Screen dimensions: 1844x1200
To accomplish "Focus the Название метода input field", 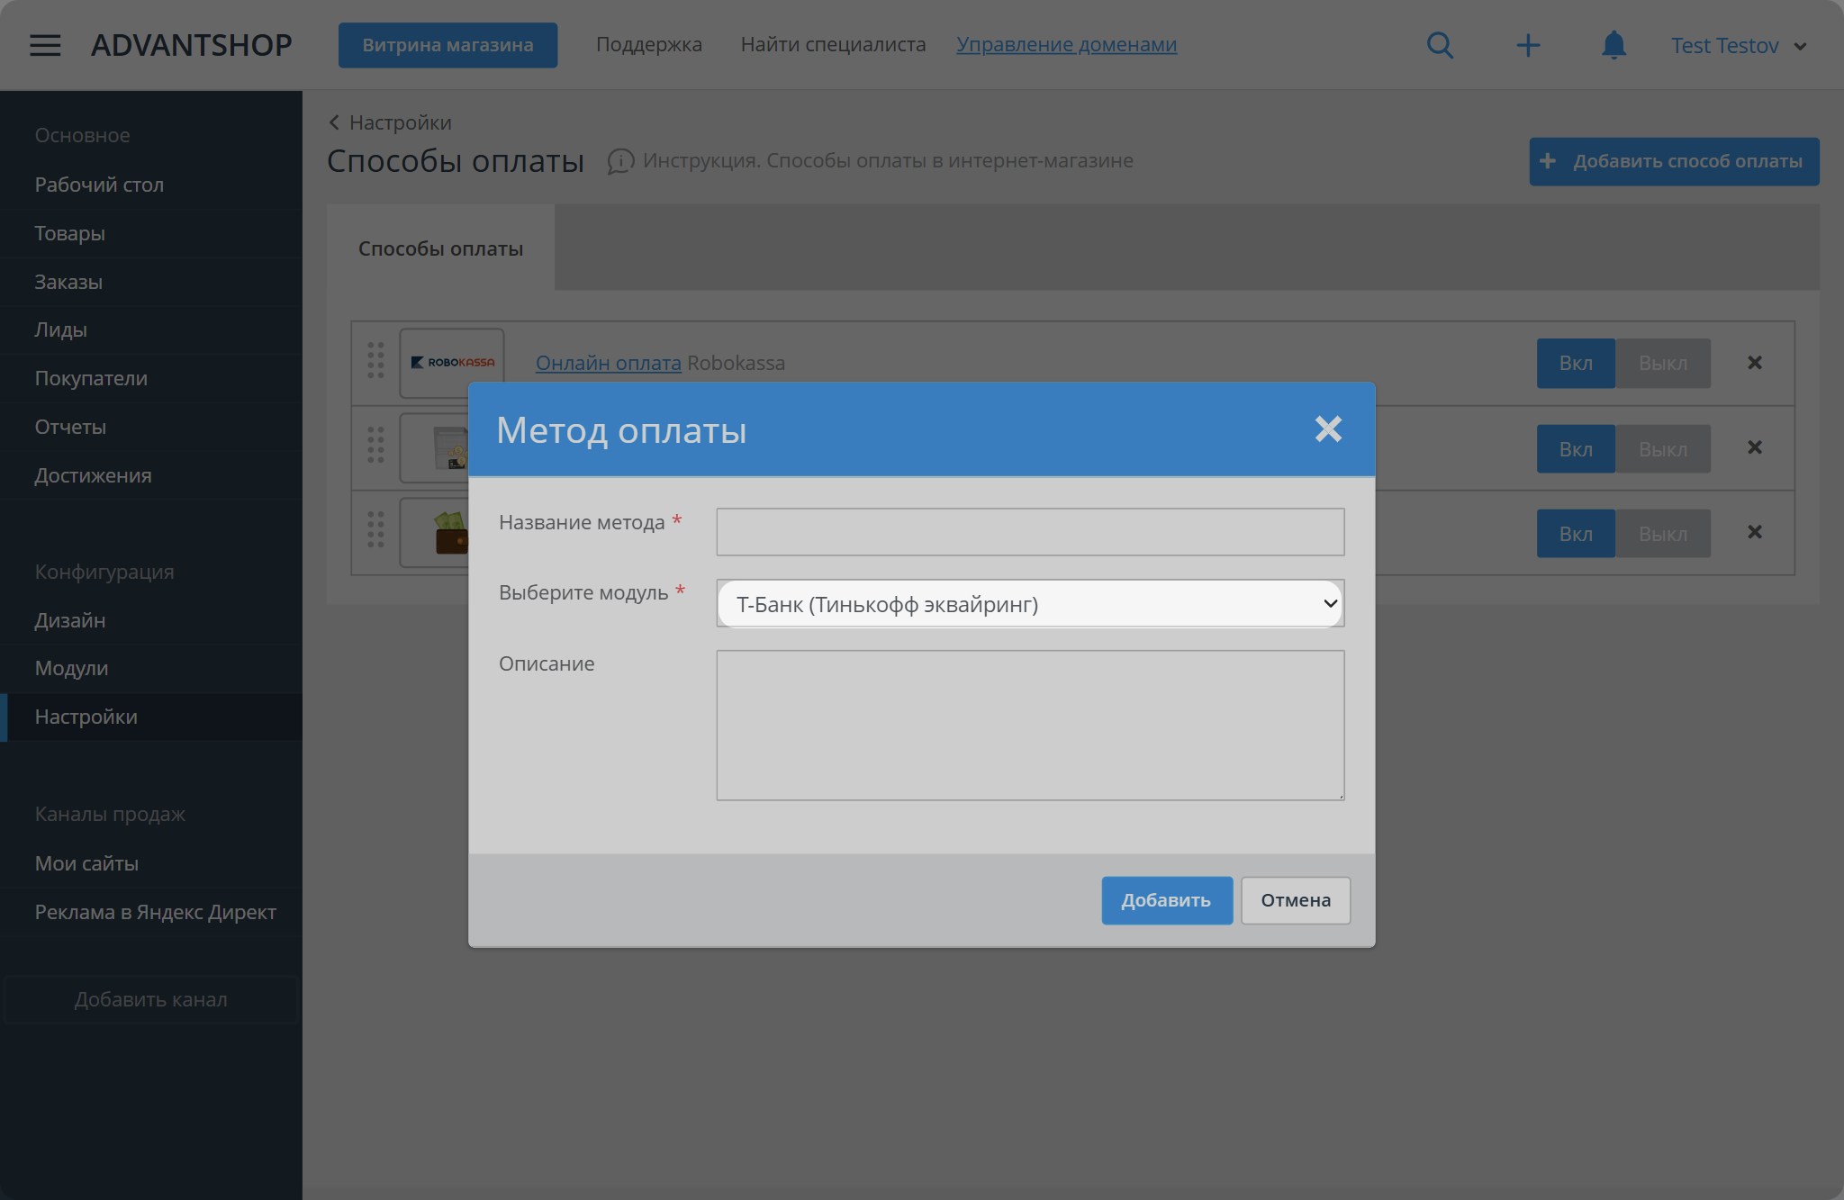I will coord(1030,532).
